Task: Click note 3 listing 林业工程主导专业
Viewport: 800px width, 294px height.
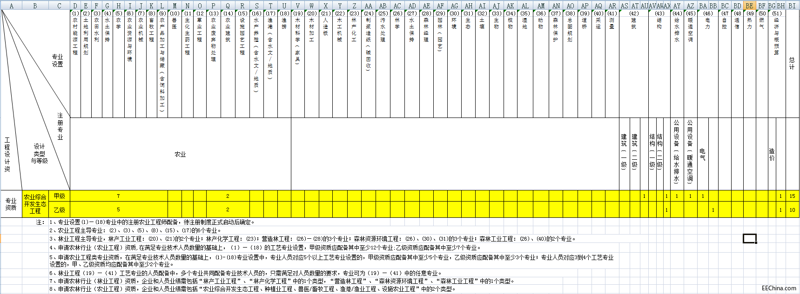Action: pos(313,239)
